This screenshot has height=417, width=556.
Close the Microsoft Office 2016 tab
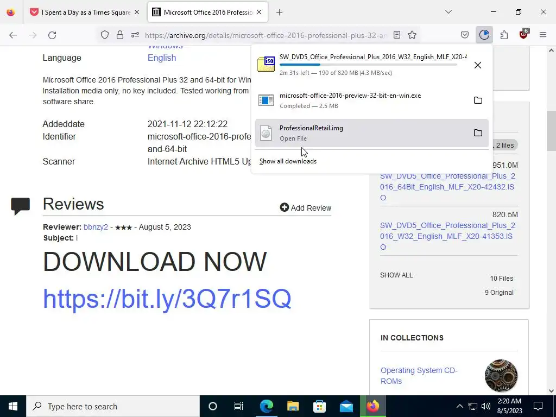(259, 12)
